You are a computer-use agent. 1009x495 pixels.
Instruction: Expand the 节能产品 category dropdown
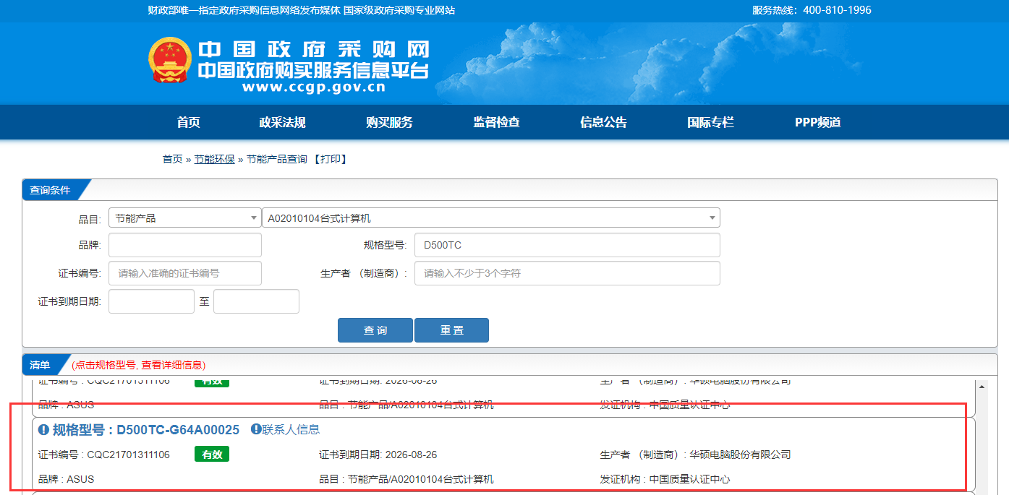(x=185, y=218)
